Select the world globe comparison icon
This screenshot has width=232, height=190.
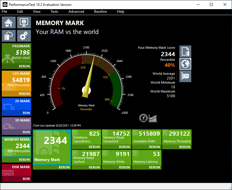(185, 64)
